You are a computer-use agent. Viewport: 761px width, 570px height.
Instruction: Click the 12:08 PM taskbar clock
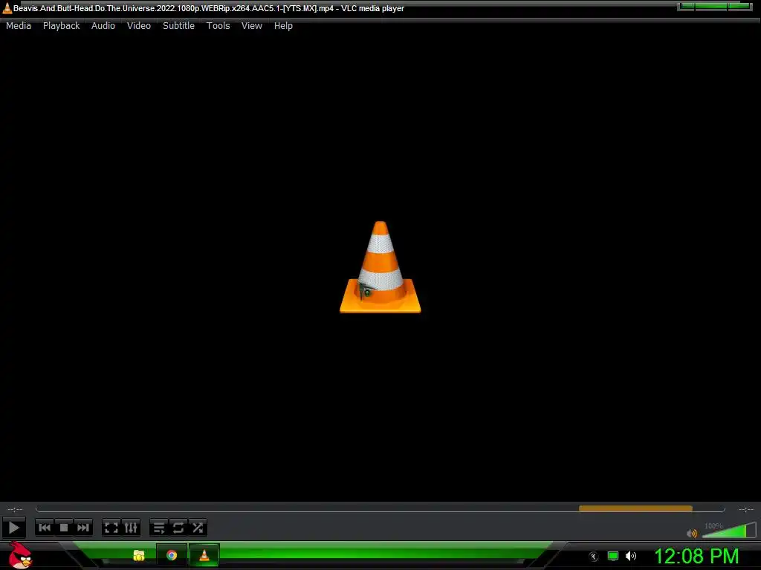pyautogui.click(x=696, y=556)
